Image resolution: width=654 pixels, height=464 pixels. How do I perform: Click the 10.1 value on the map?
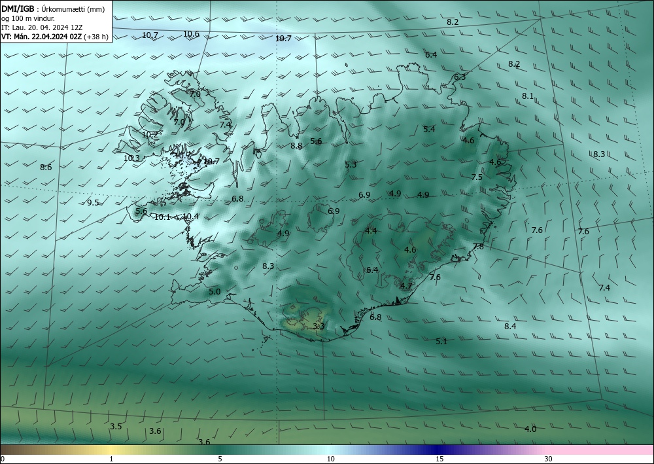point(162,217)
